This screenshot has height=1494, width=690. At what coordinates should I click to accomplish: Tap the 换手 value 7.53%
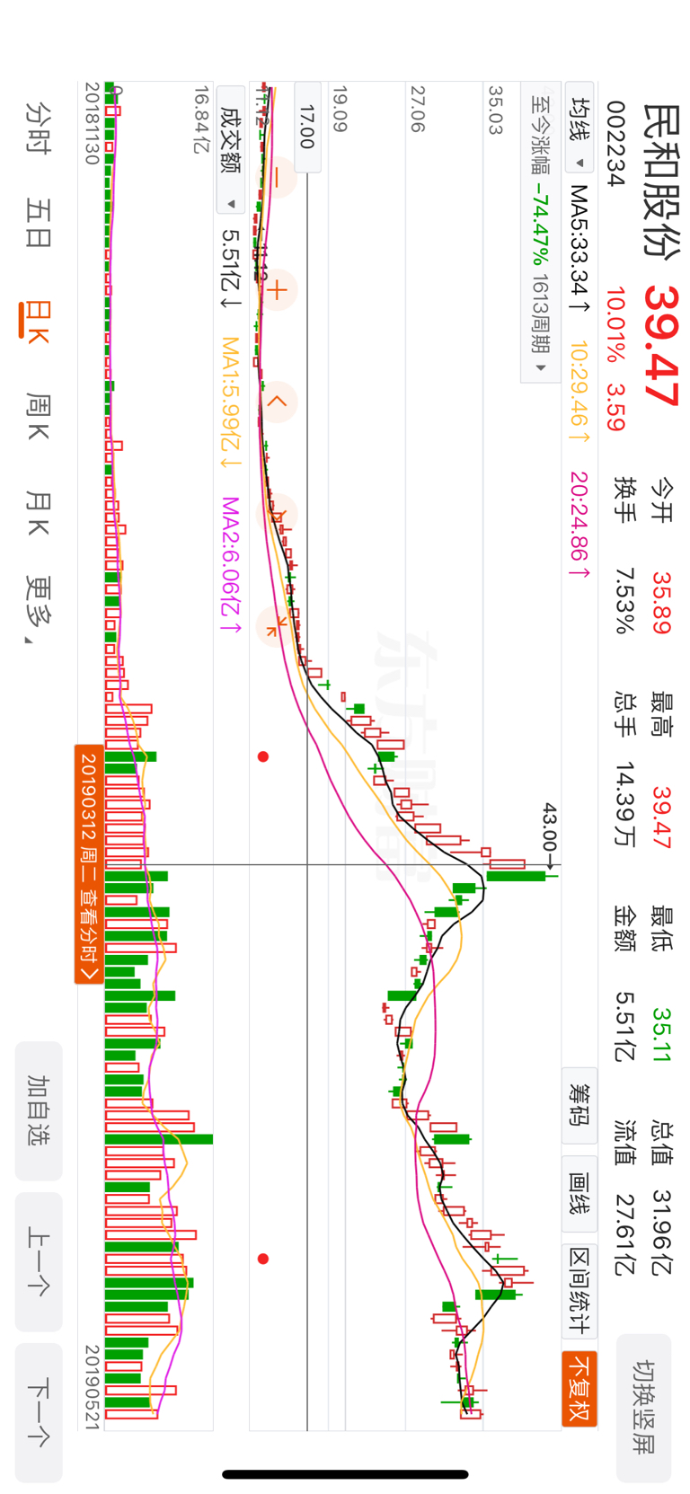[624, 601]
